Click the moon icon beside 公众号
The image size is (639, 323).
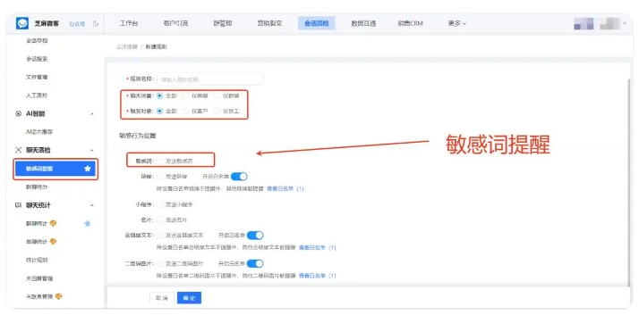click(96, 23)
